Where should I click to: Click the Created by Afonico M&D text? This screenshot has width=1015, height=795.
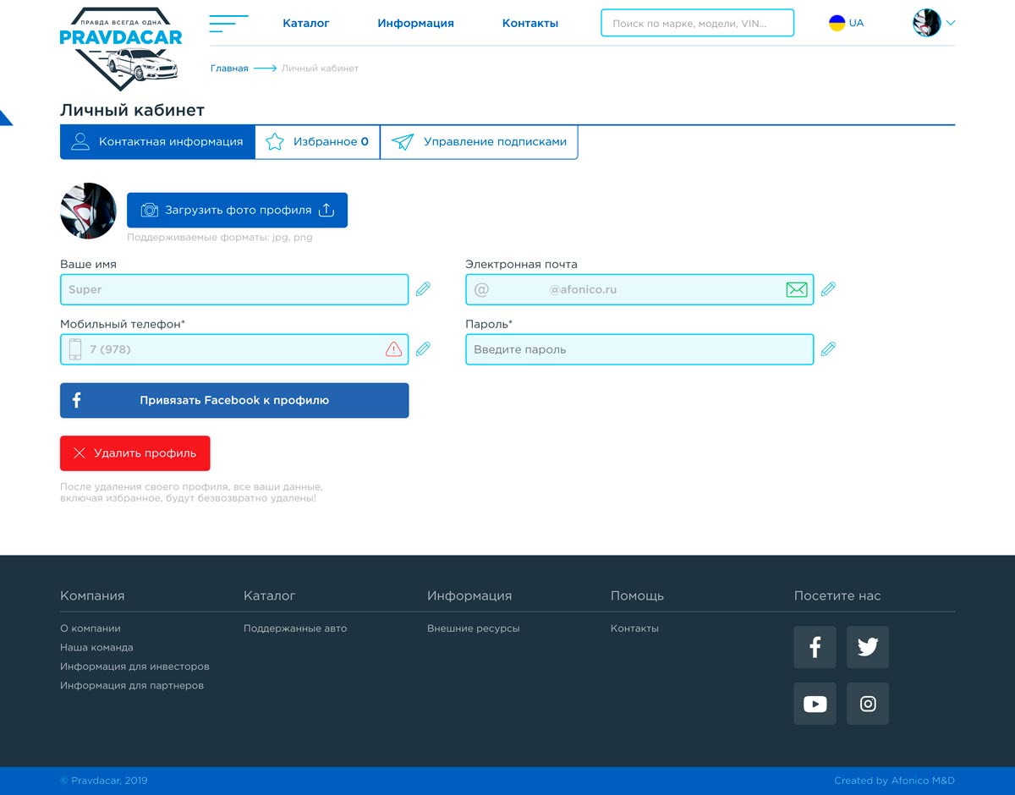point(894,781)
